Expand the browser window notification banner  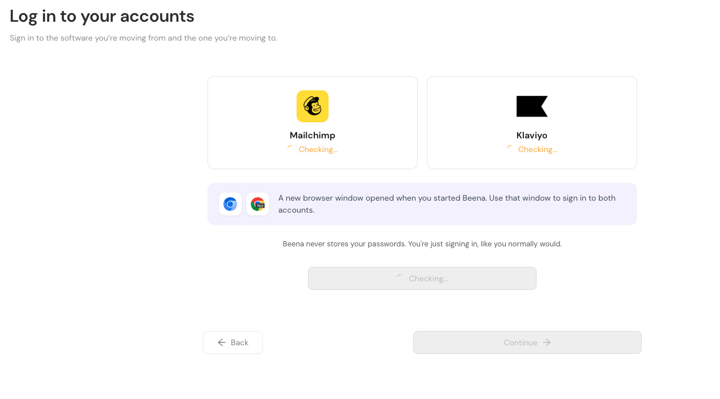(x=422, y=204)
